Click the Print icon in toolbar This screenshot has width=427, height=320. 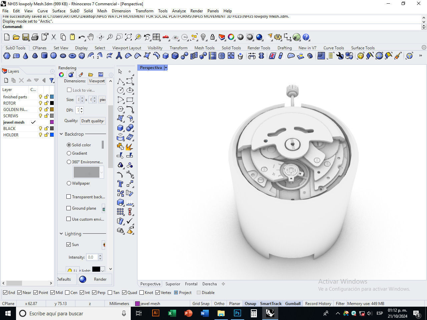tap(35, 37)
